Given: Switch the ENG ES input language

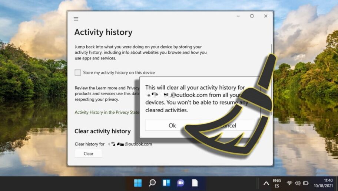Looking at the screenshot, I should (277, 183).
